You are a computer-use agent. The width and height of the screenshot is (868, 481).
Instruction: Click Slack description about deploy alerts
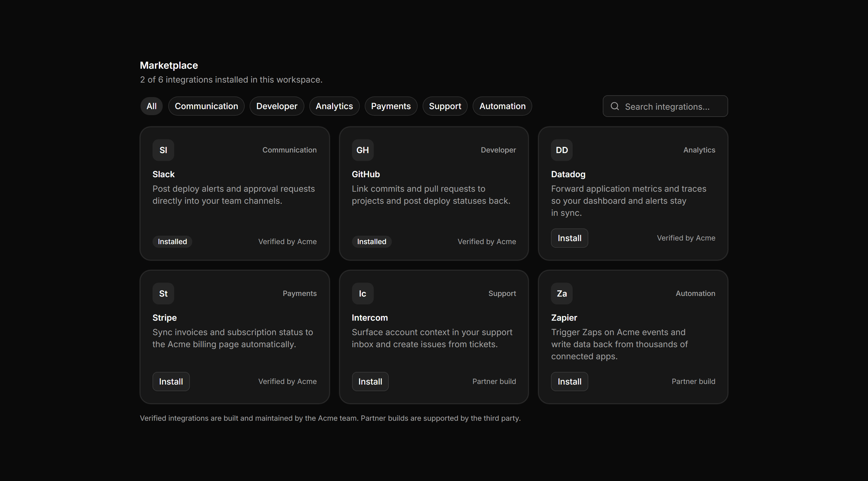tap(234, 195)
